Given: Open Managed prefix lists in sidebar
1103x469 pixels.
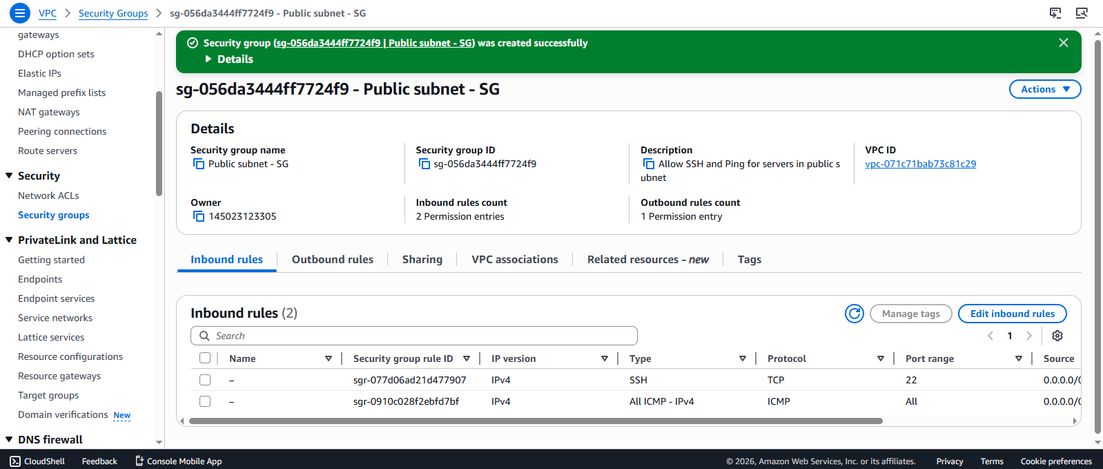Looking at the screenshot, I should (x=62, y=93).
